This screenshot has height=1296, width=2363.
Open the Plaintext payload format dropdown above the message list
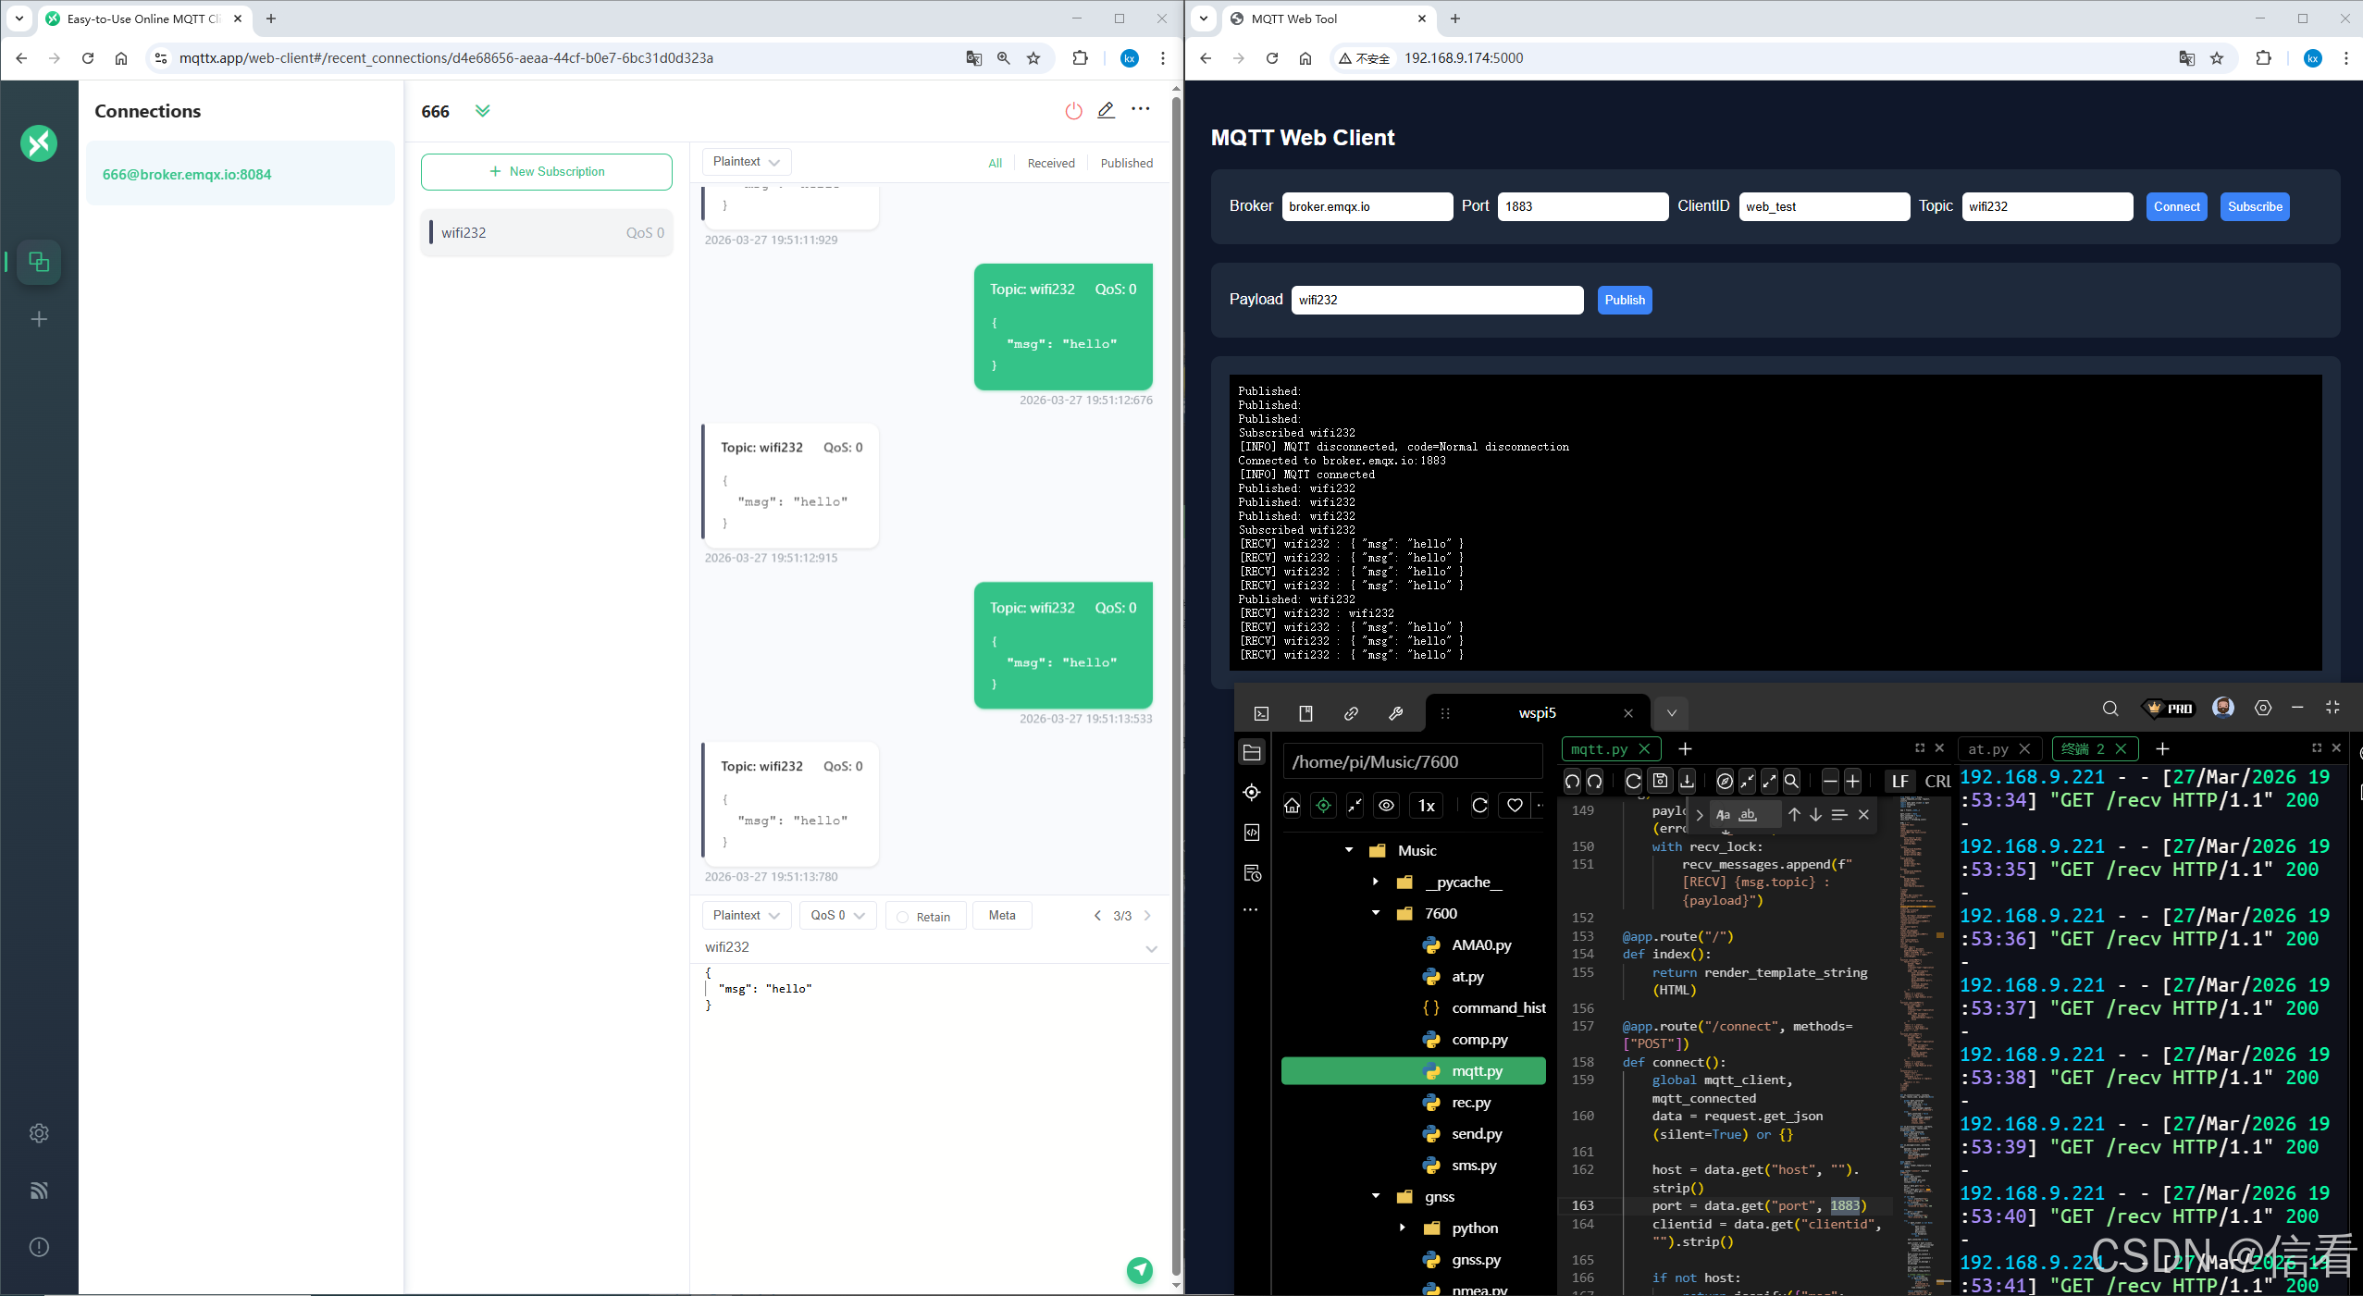point(746,162)
